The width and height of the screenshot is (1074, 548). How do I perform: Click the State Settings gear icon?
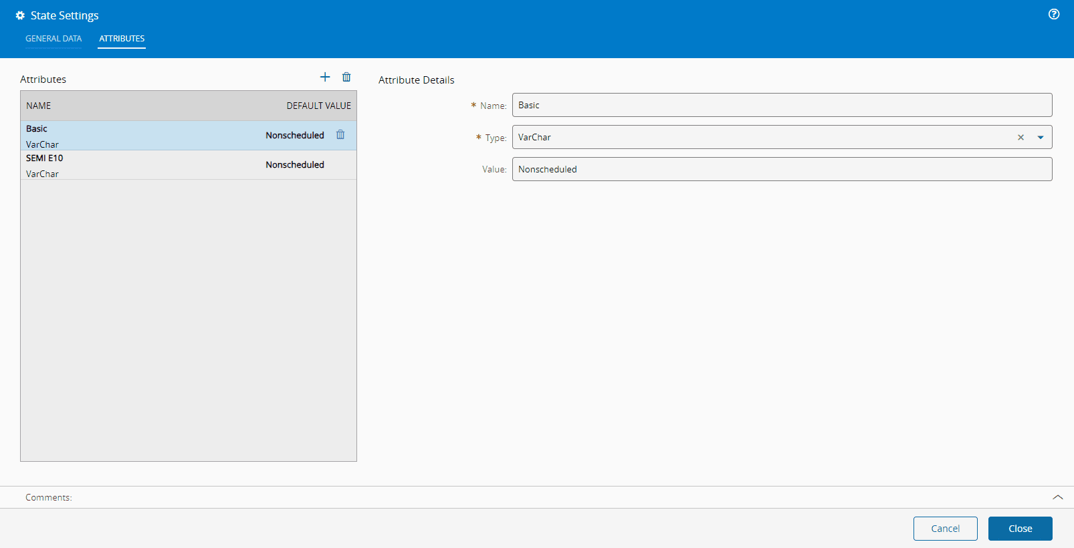pos(20,15)
